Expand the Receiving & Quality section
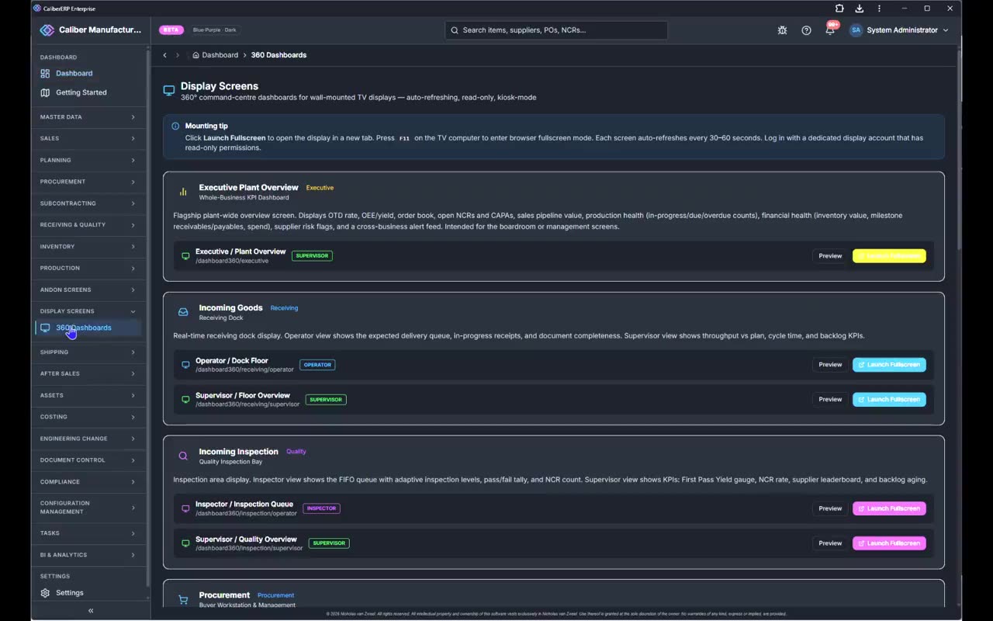 88,225
